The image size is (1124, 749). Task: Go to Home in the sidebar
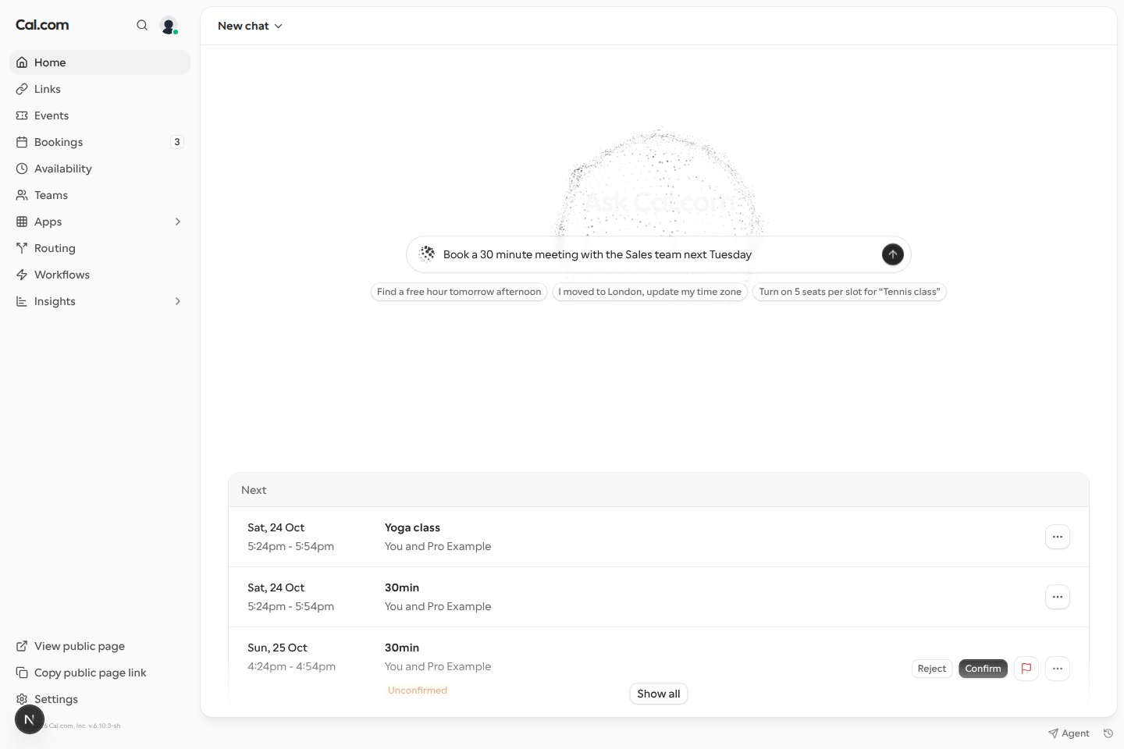100,62
